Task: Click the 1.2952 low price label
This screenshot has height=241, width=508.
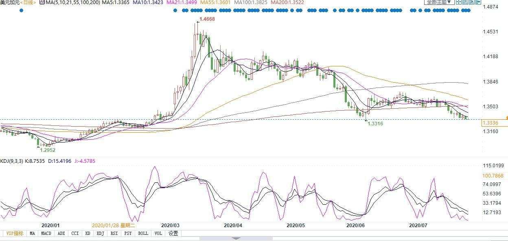Action: click(48, 150)
